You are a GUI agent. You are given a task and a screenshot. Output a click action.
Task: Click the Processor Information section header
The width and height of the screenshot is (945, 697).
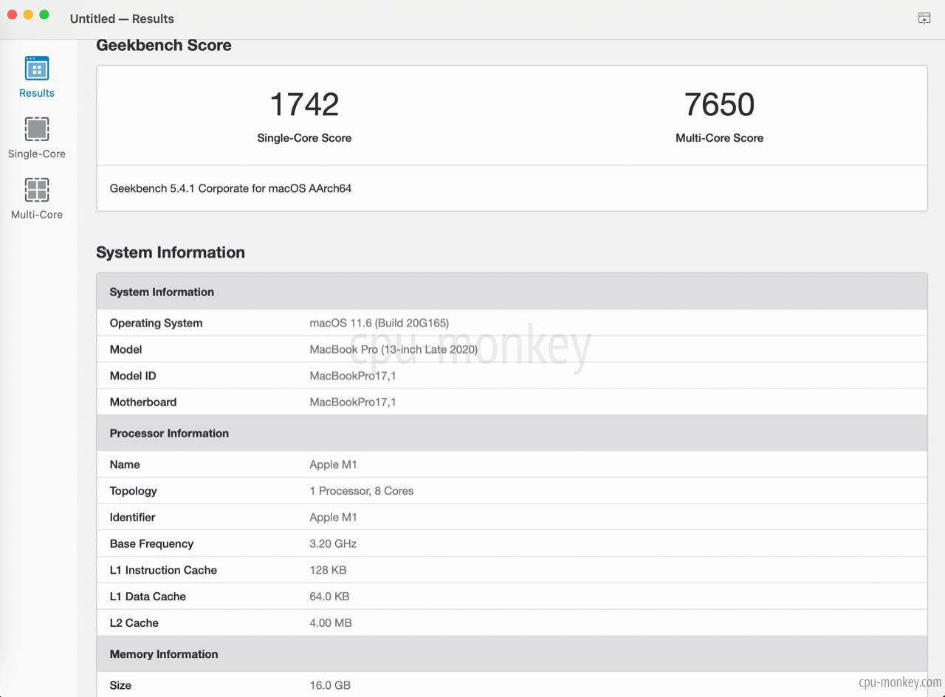[169, 433]
